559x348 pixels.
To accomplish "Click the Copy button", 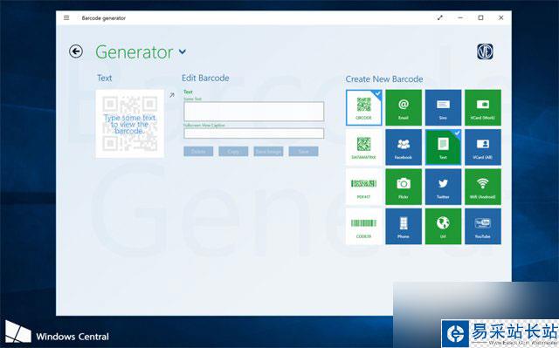I will [x=233, y=151].
